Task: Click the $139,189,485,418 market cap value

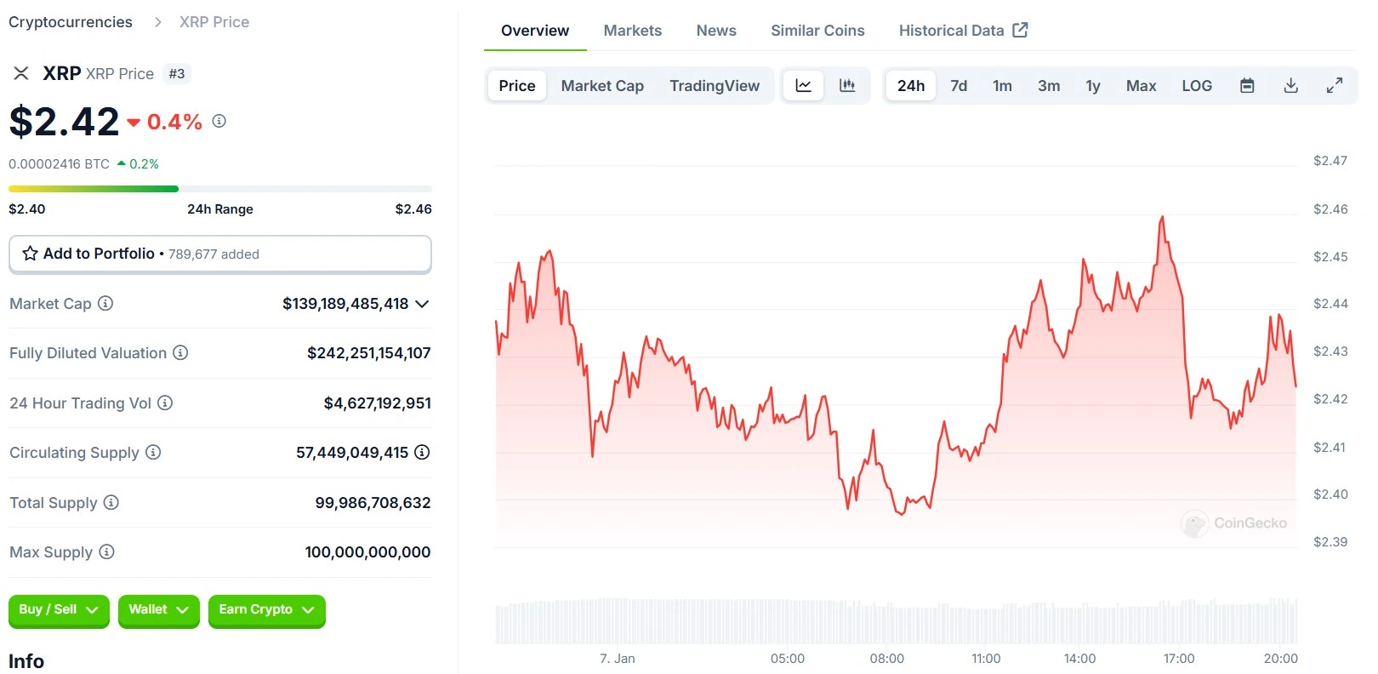Action: [345, 304]
